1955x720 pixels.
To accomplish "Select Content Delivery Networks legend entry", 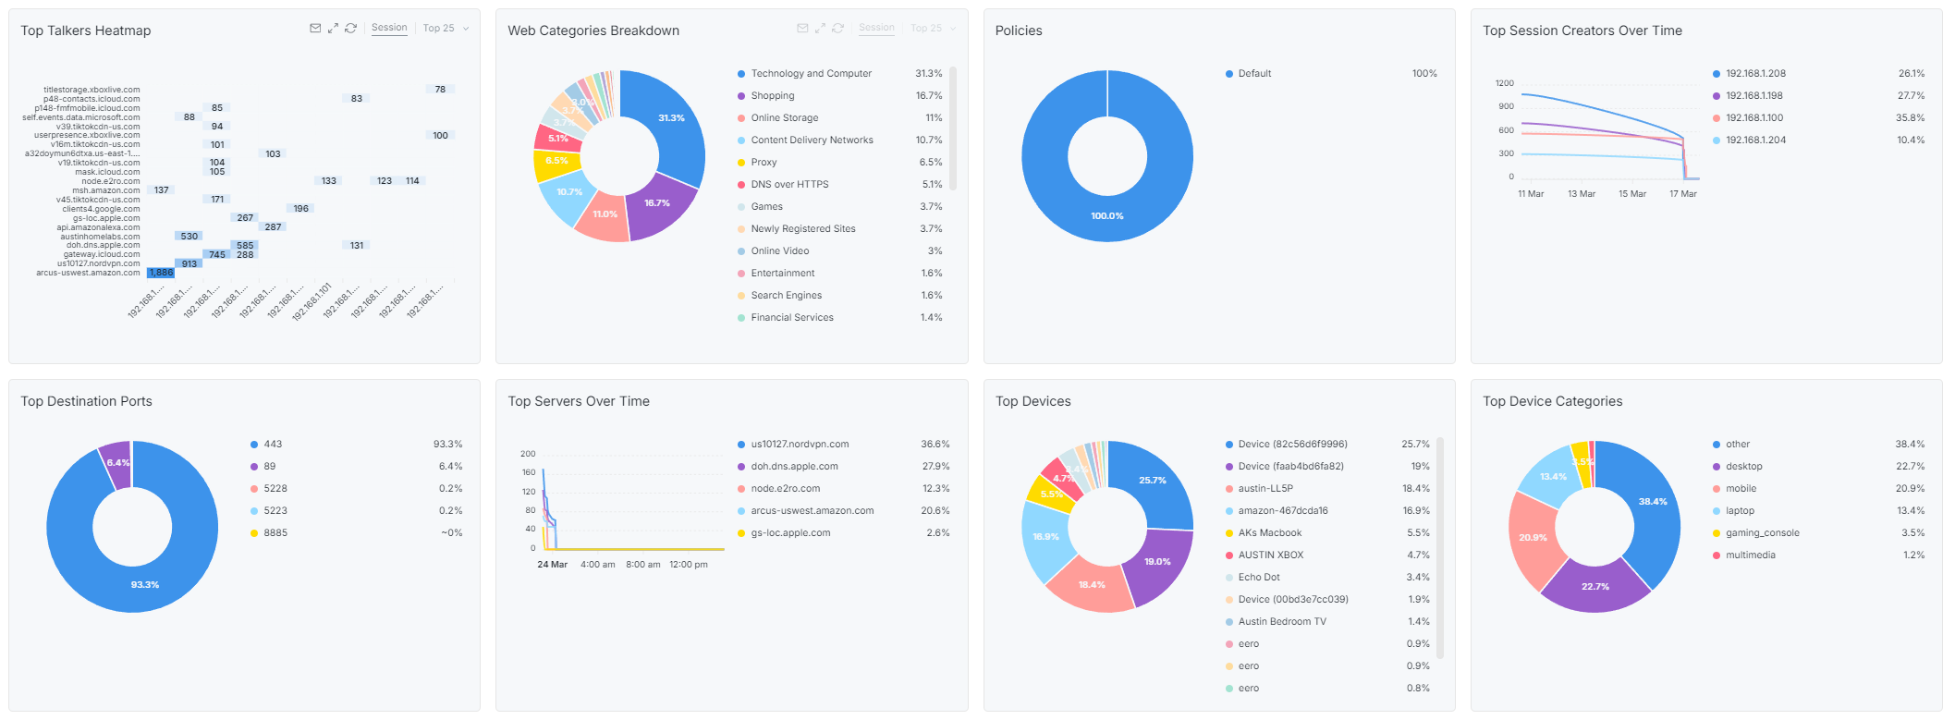I will [x=840, y=140].
